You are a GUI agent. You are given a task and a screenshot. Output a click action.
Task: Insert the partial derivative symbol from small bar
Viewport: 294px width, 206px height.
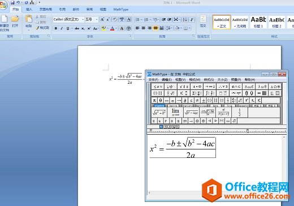point(185,100)
